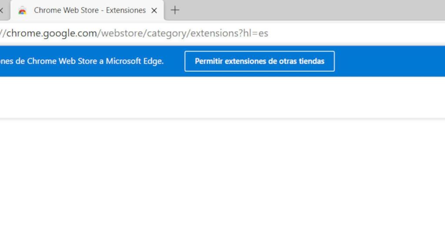Click 'Permitir extensiones de otras tiendas' button
This screenshot has width=445, height=250.
[259, 61]
